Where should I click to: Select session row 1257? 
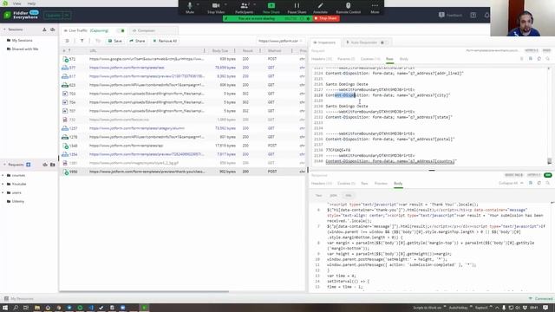point(183,128)
